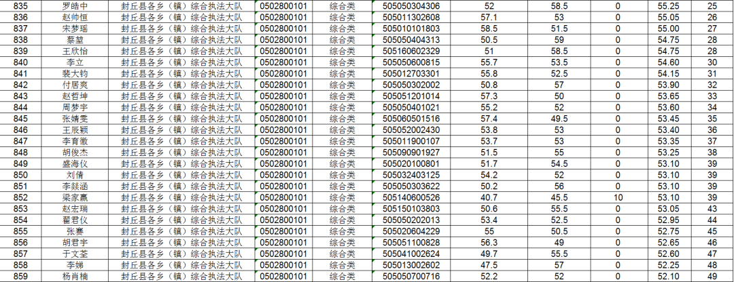The height and width of the screenshot is (282, 734).
Task: Click ticket number 505050303622
Action: tap(411, 186)
